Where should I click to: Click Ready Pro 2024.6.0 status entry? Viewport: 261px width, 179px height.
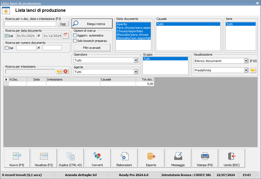click(x=134, y=175)
